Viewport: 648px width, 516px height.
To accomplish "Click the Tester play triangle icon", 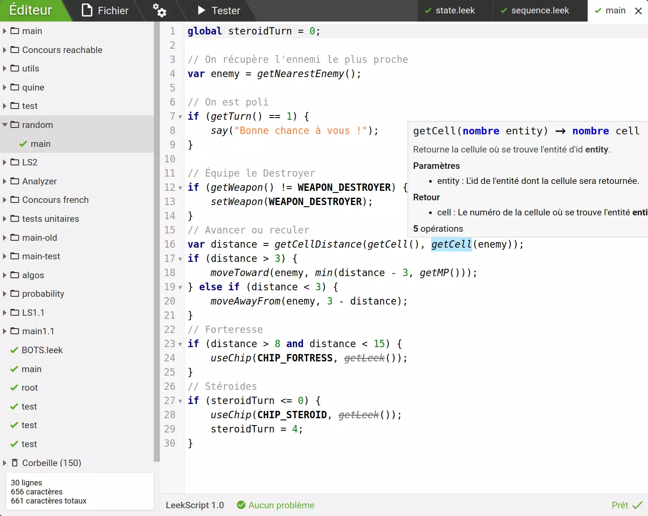I will (201, 10).
